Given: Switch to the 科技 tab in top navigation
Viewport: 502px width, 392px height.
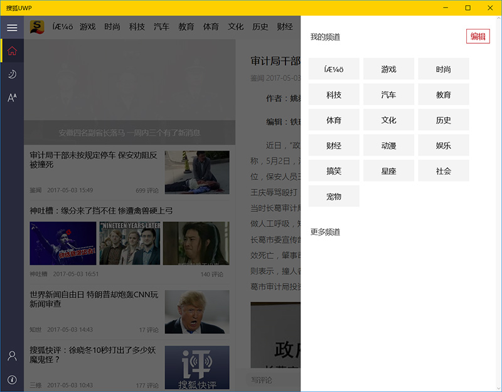Looking at the screenshot, I should 137,26.
